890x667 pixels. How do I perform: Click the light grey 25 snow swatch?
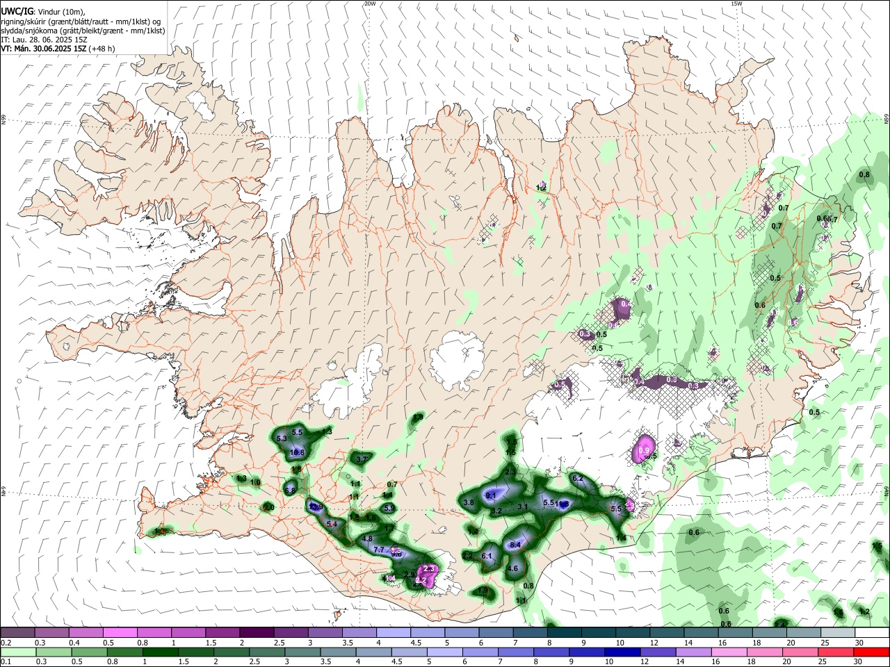837,632
